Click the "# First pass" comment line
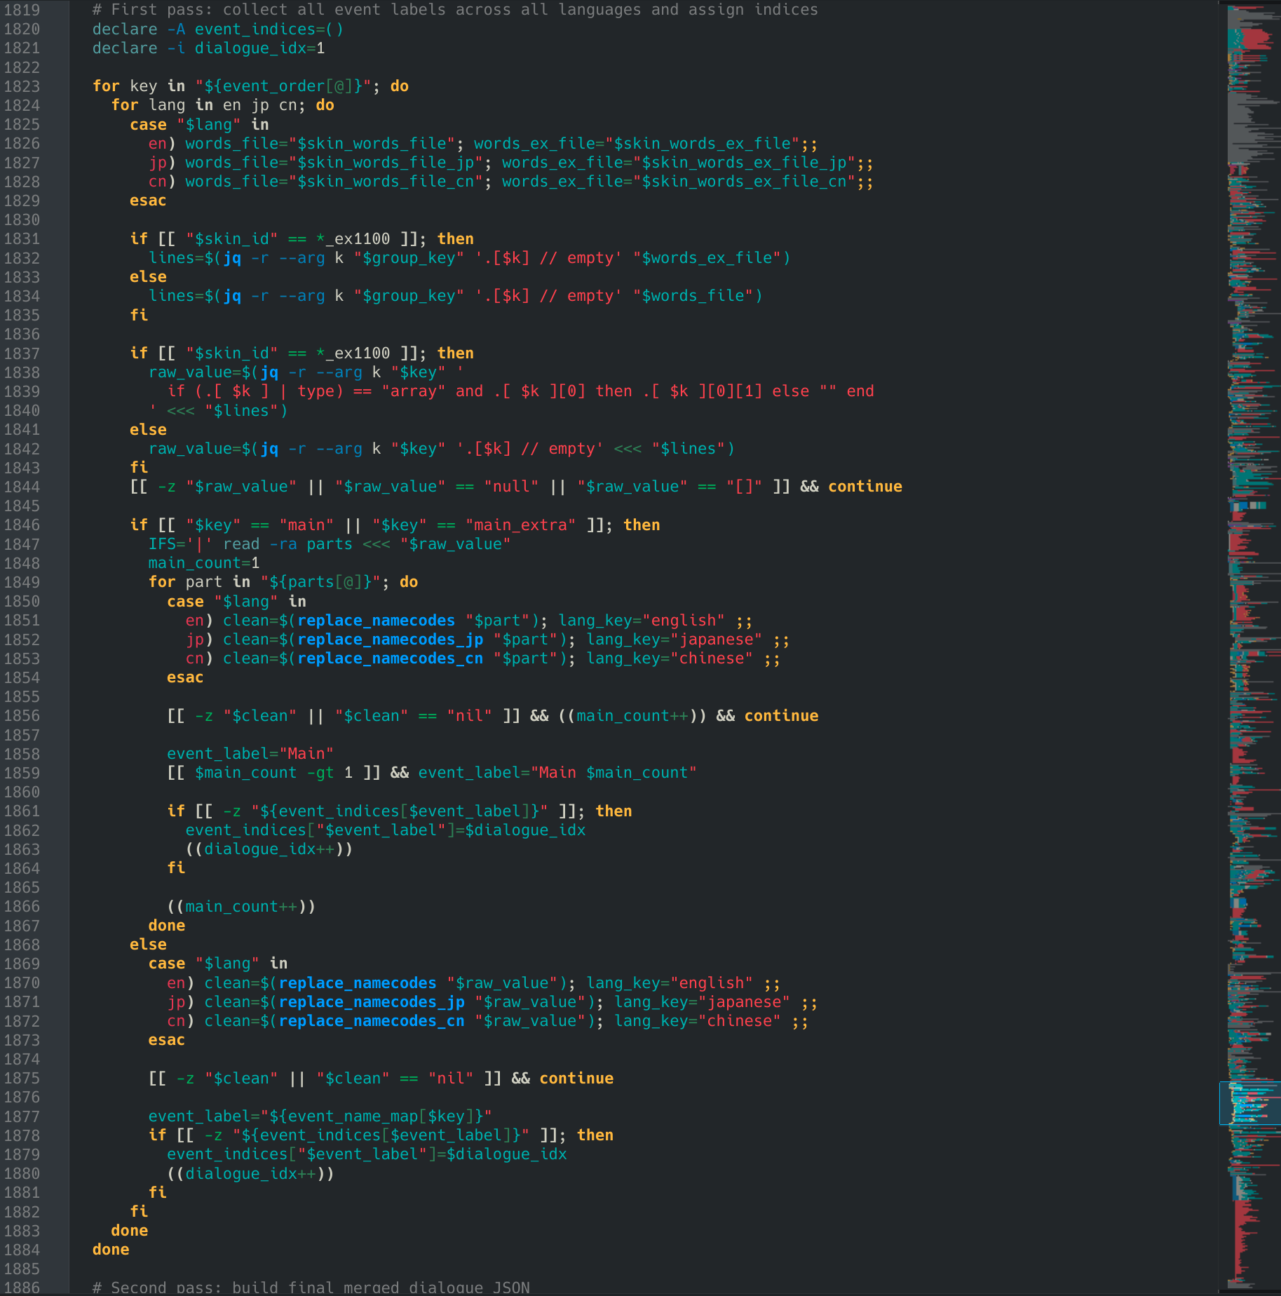1281x1296 pixels. (455, 10)
